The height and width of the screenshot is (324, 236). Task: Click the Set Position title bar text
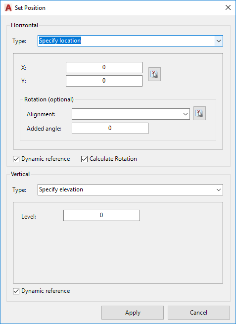pyautogui.click(x=30, y=8)
